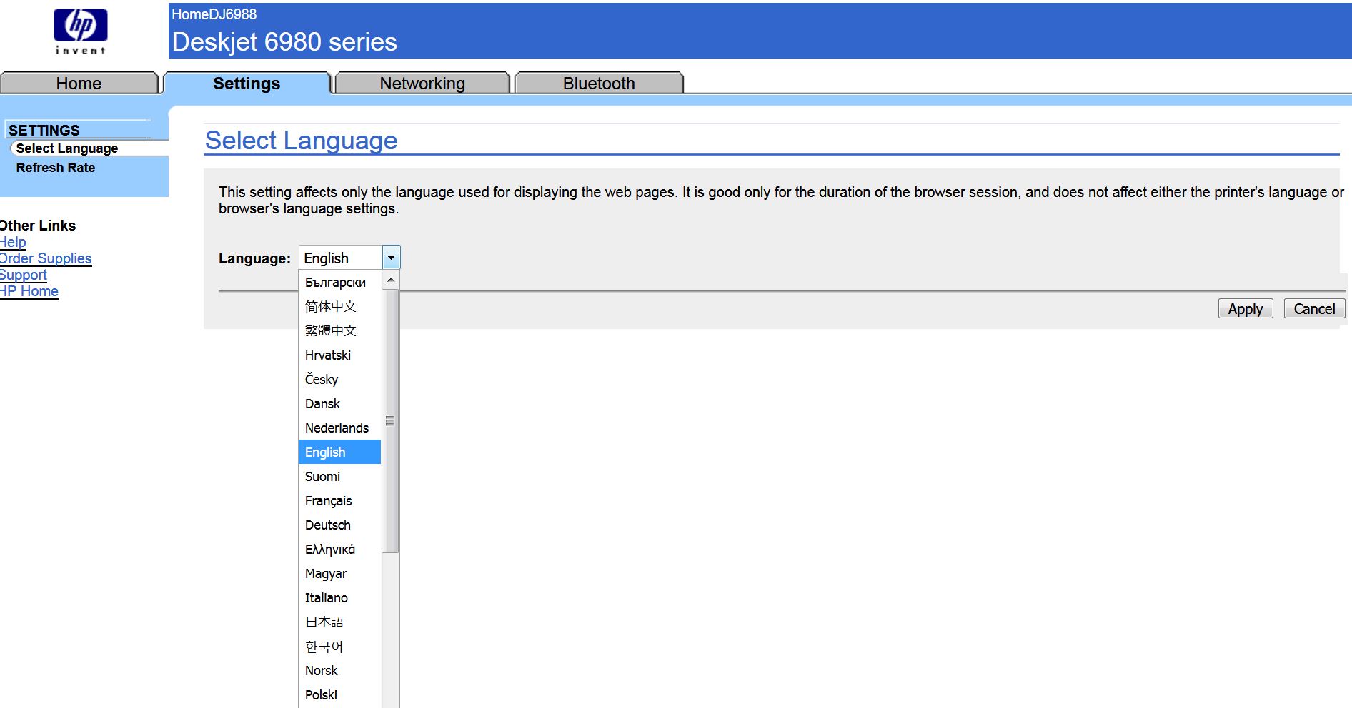Choose 日本語 from the language options
Viewport: 1352px width, 708px height.
click(x=339, y=622)
